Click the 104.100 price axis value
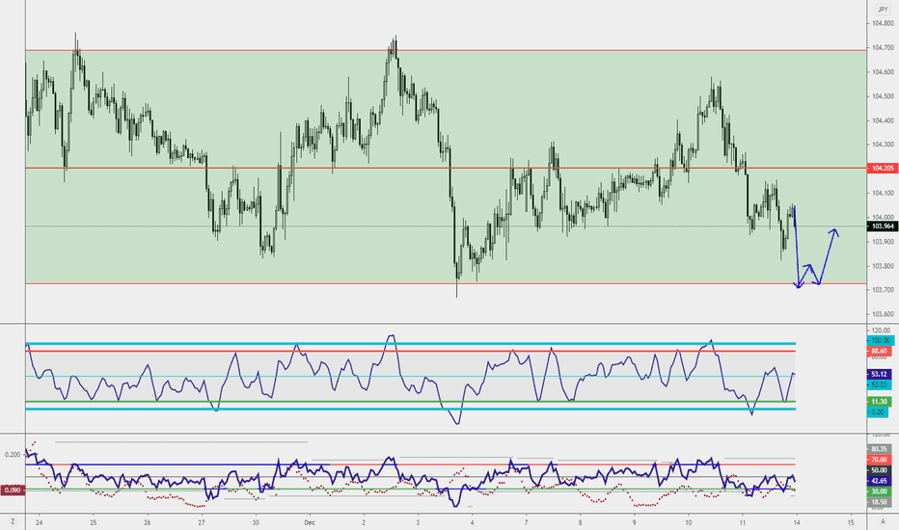The height and width of the screenshot is (530, 899). [883, 193]
